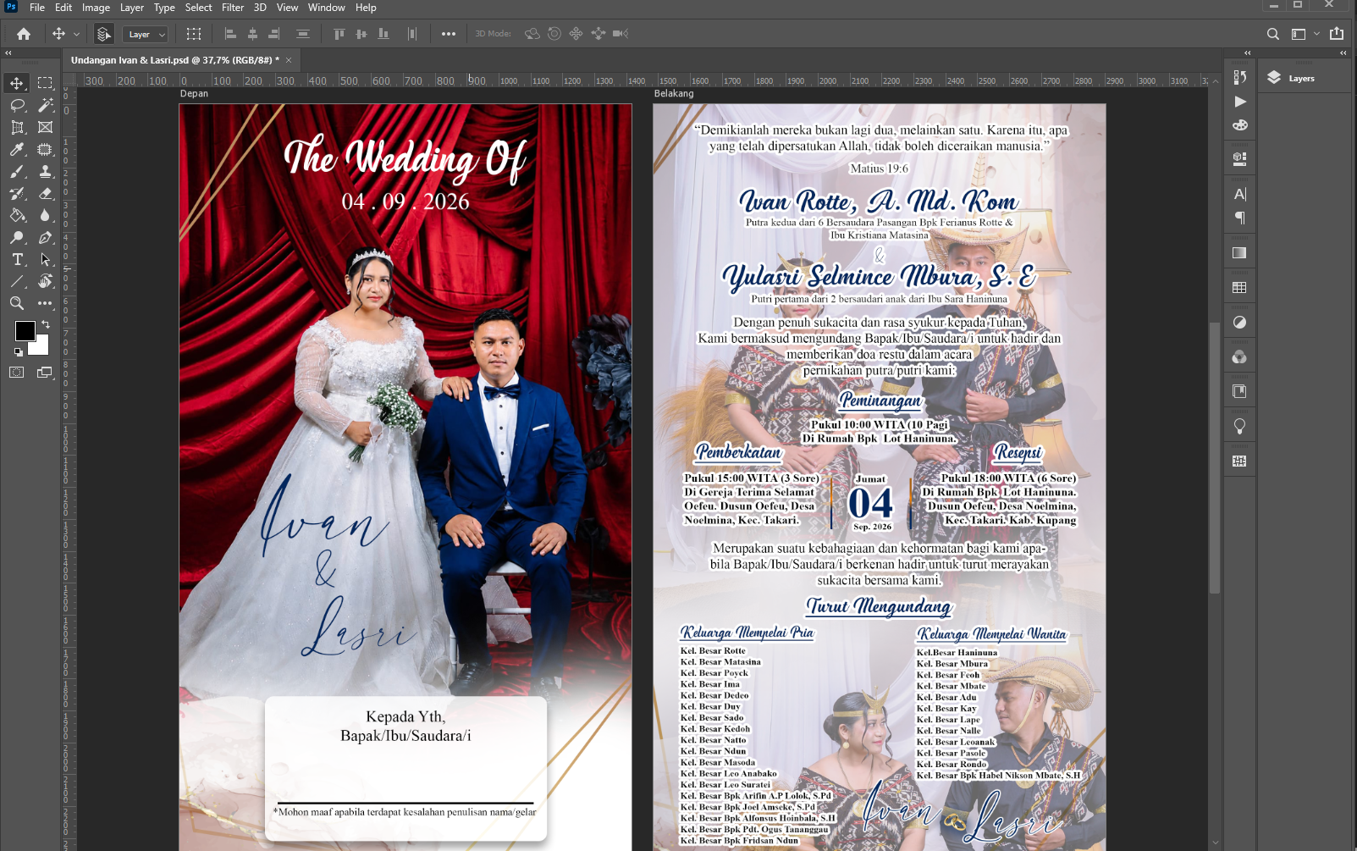Click align left edges icon

coord(230,34)
